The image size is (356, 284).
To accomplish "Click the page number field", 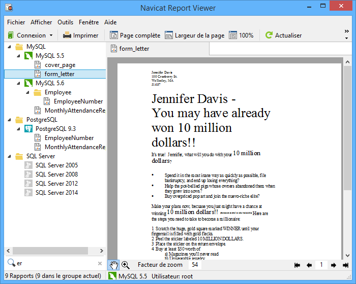I will 321,265.
